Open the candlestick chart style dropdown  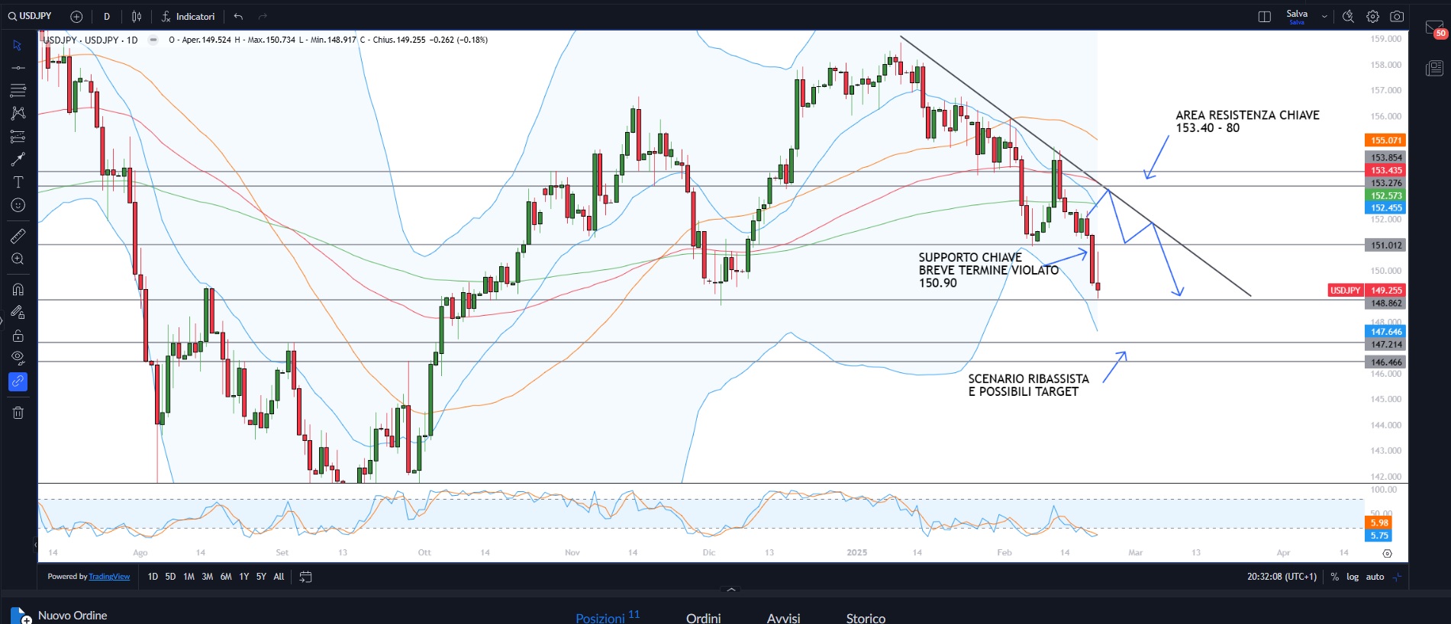click(x=137, y=17)
